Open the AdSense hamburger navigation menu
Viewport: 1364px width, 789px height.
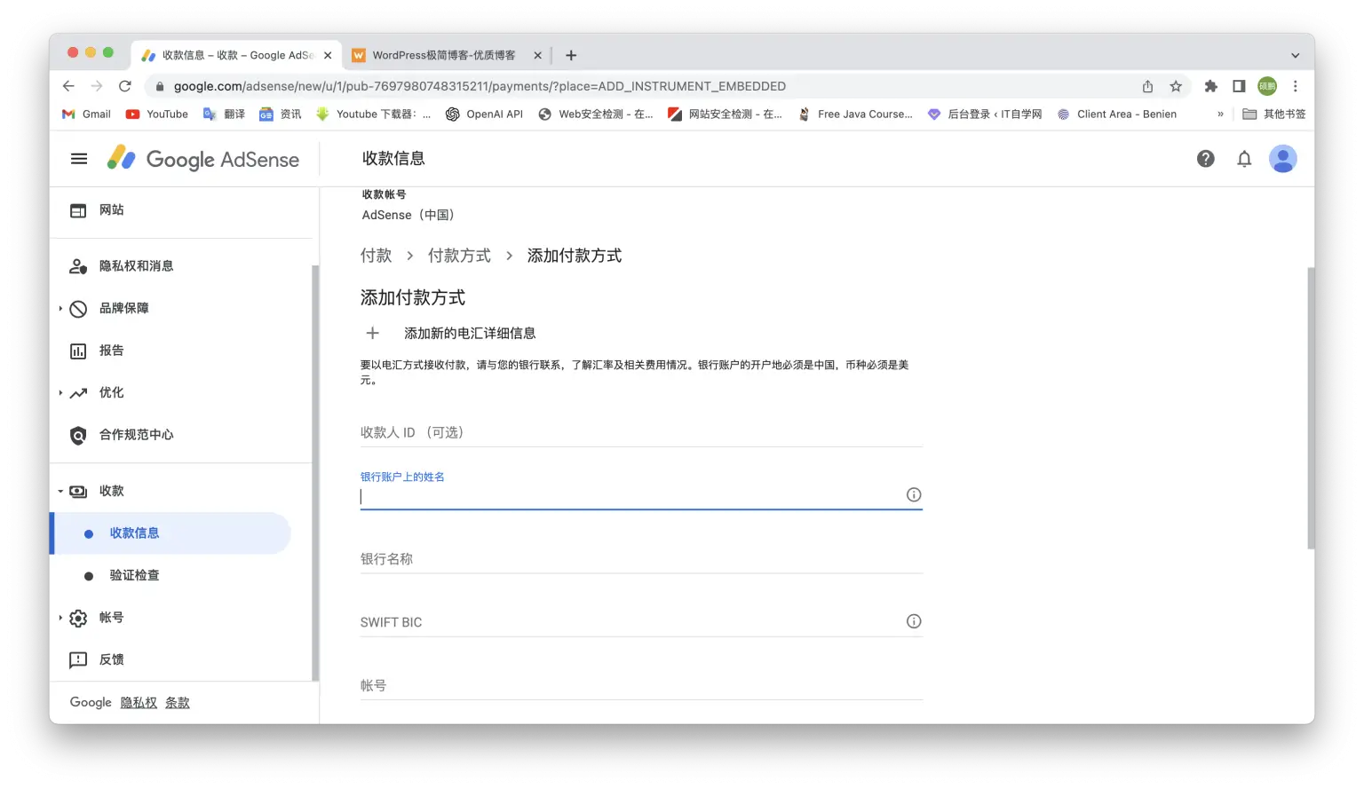[x=78, y=158]
